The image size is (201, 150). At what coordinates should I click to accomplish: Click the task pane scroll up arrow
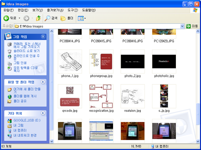tap(52, 31)
